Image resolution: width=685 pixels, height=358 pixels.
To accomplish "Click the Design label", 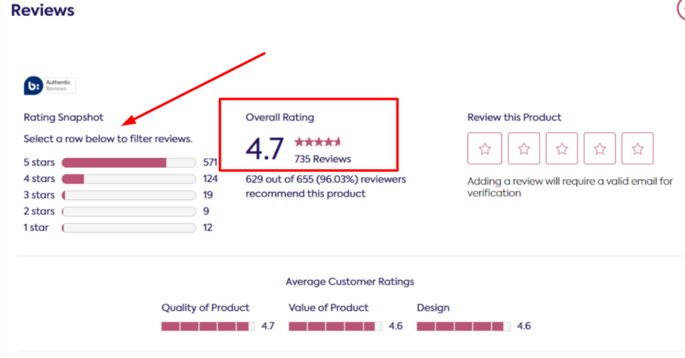I will (433, 308).
